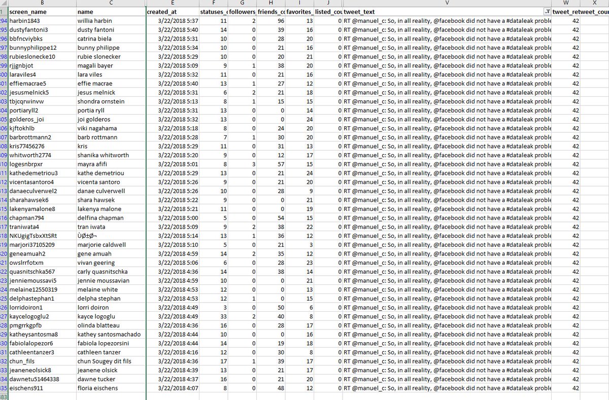This screenshot has width=609, height=400.
Task: Select the eischens911 cell
Action: pos(43,388)
